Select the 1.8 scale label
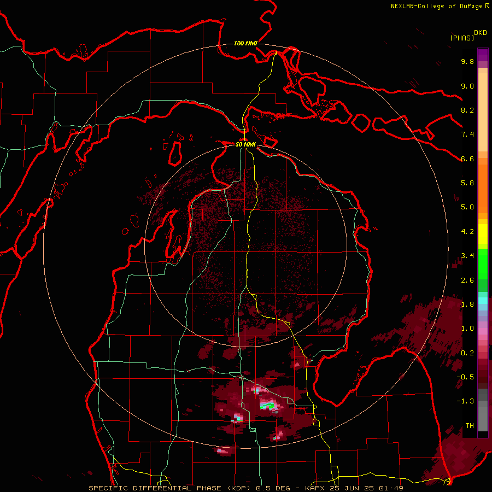The image size is (492, 492). (467, 304)
